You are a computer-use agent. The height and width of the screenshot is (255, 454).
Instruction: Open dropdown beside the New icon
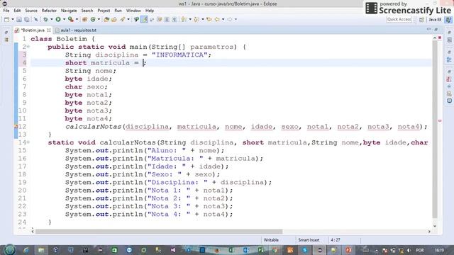[13, 19]
